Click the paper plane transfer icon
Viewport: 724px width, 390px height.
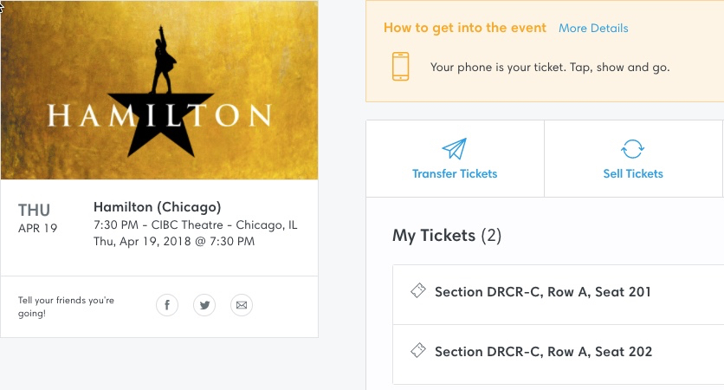tap(455, 148)
